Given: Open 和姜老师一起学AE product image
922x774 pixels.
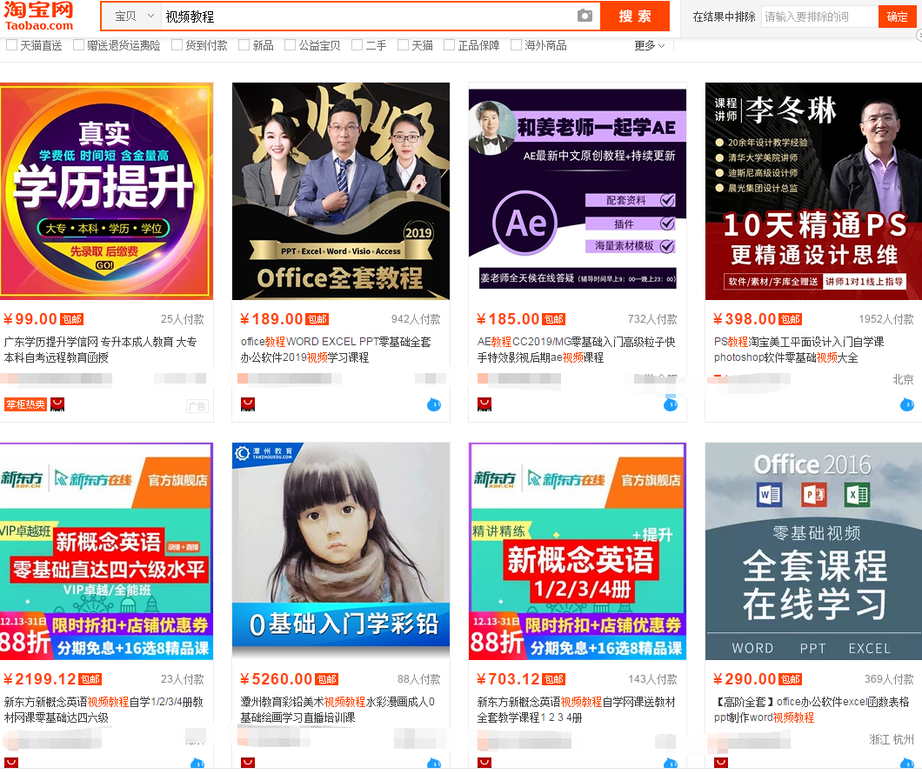Looking at the screenshot, I should click(x=578, y=191).
